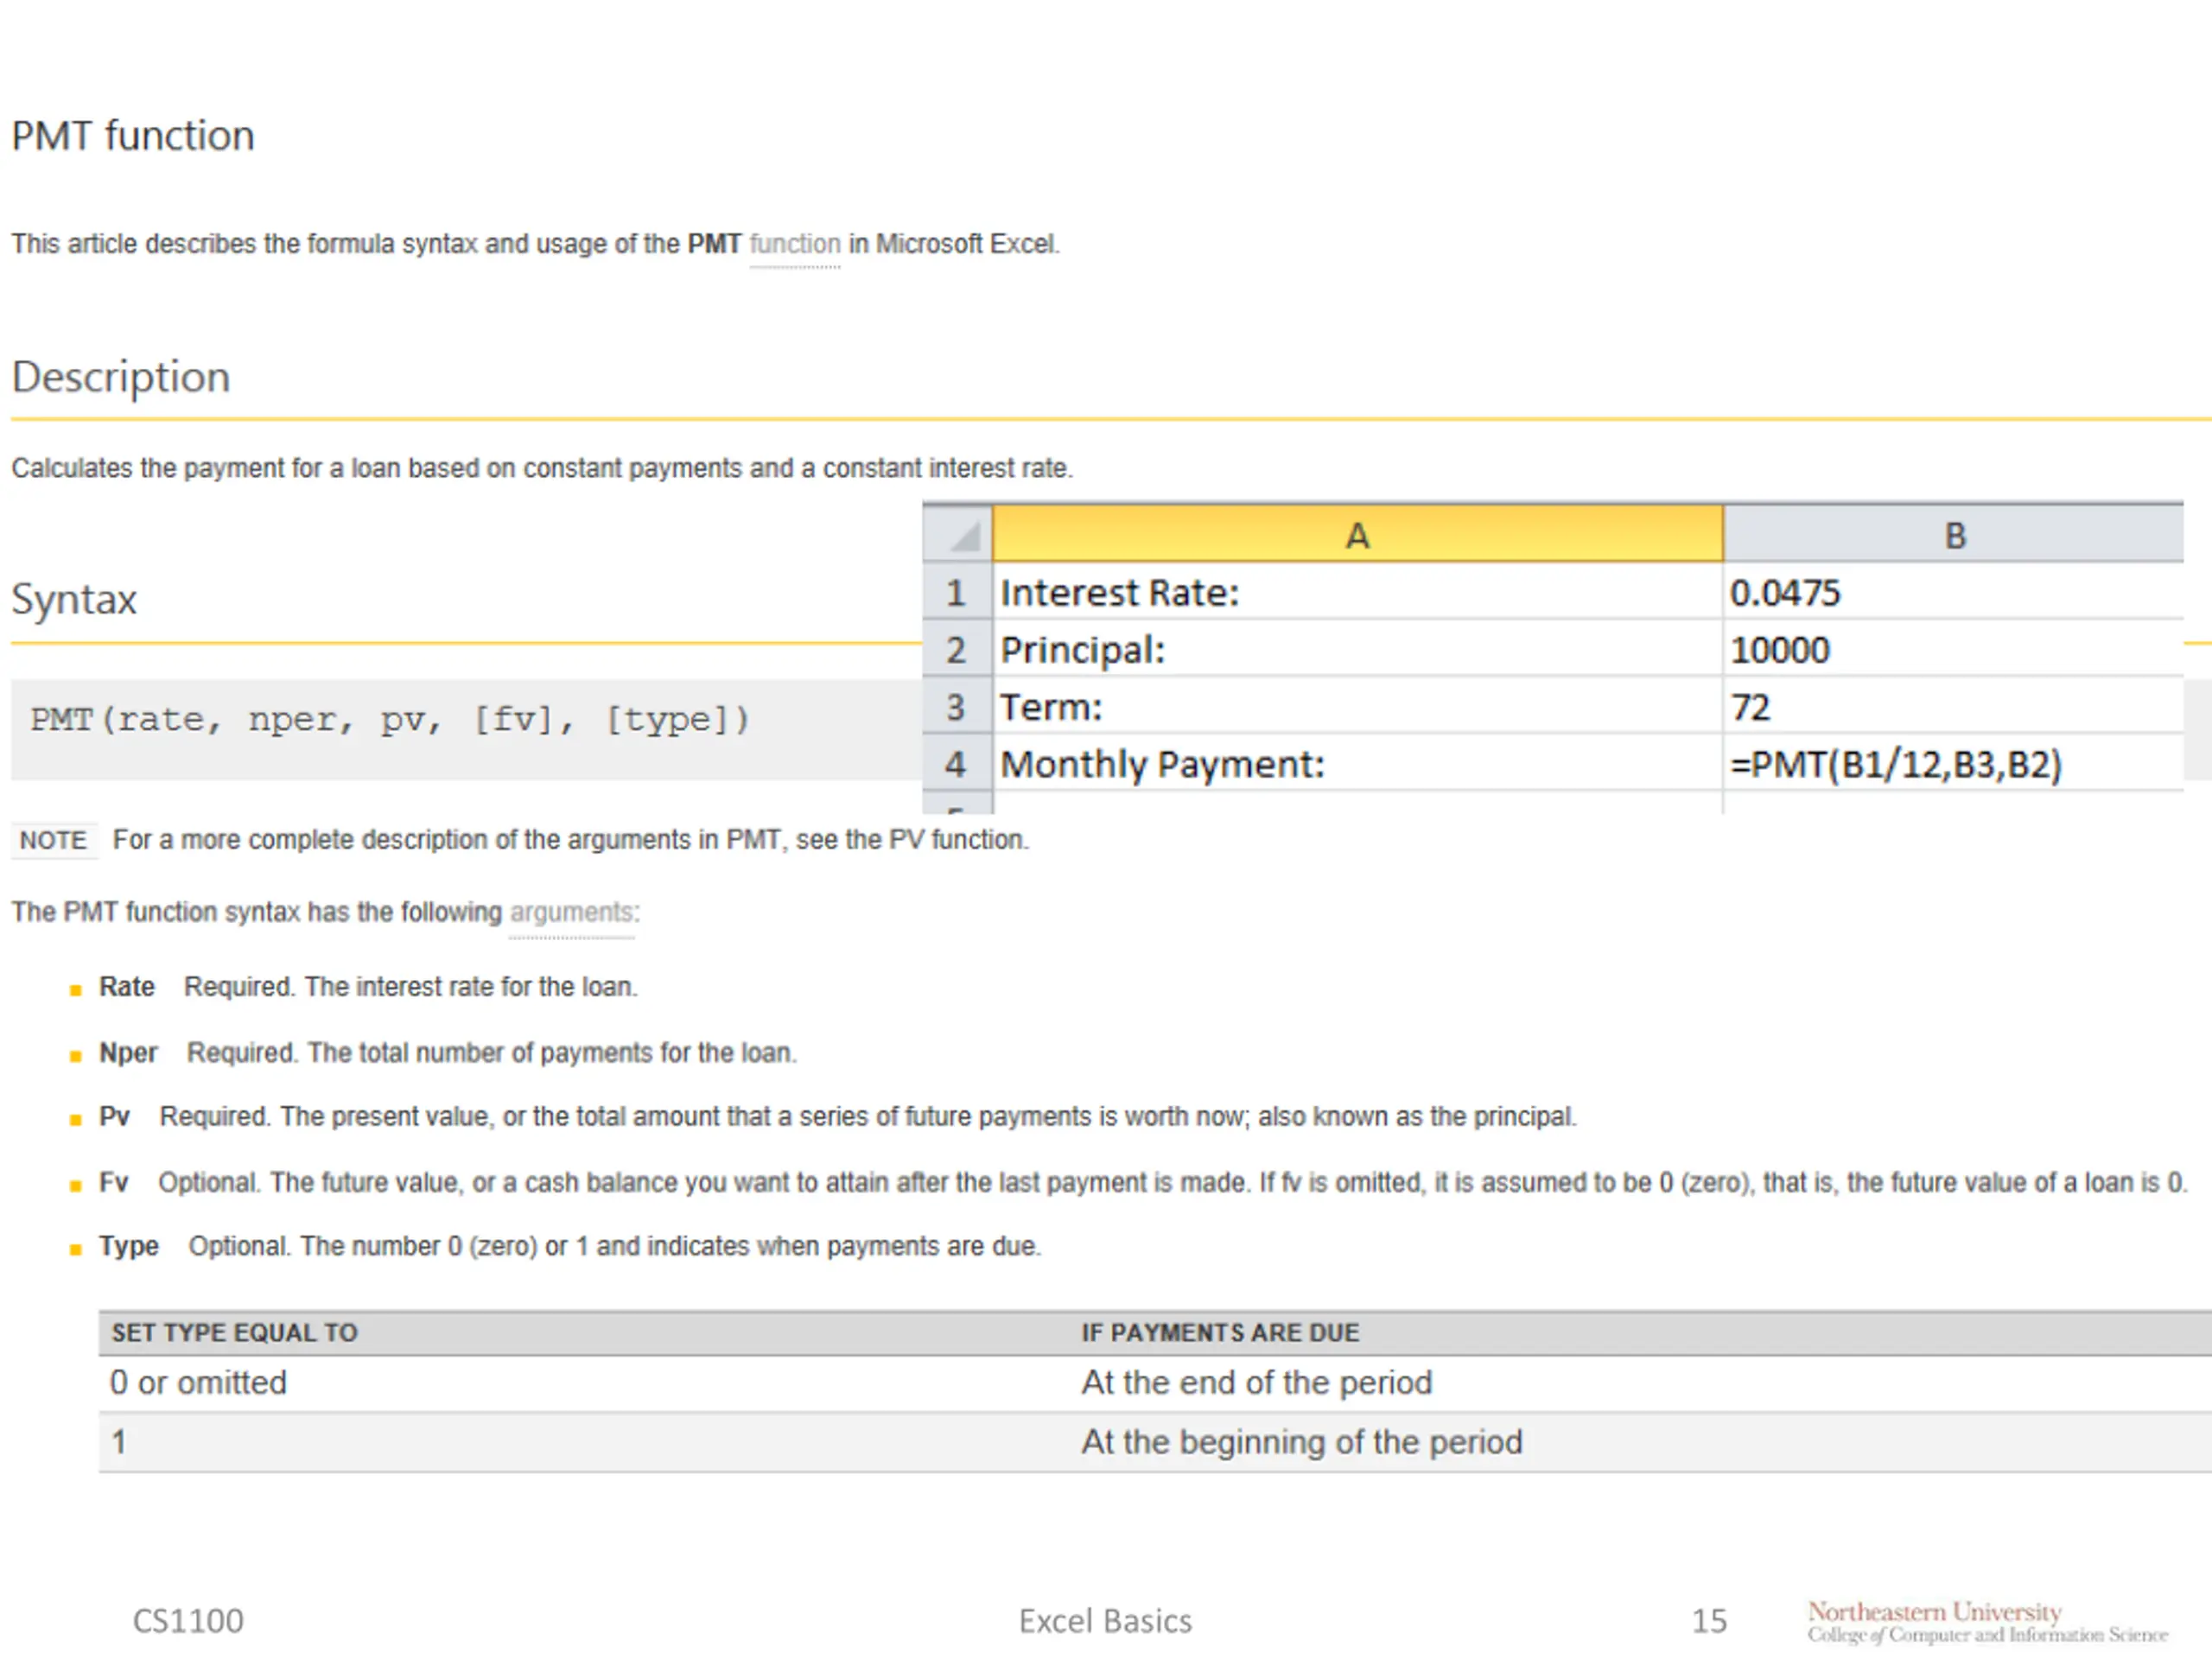Viewport: 2212px width, 1659px height.
Task: Click the Principal value 10000 cell
Action: 1780,651
